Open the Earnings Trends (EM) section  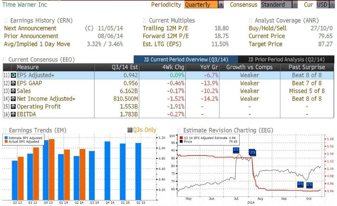pyautogui.click(x=38, y=130)
